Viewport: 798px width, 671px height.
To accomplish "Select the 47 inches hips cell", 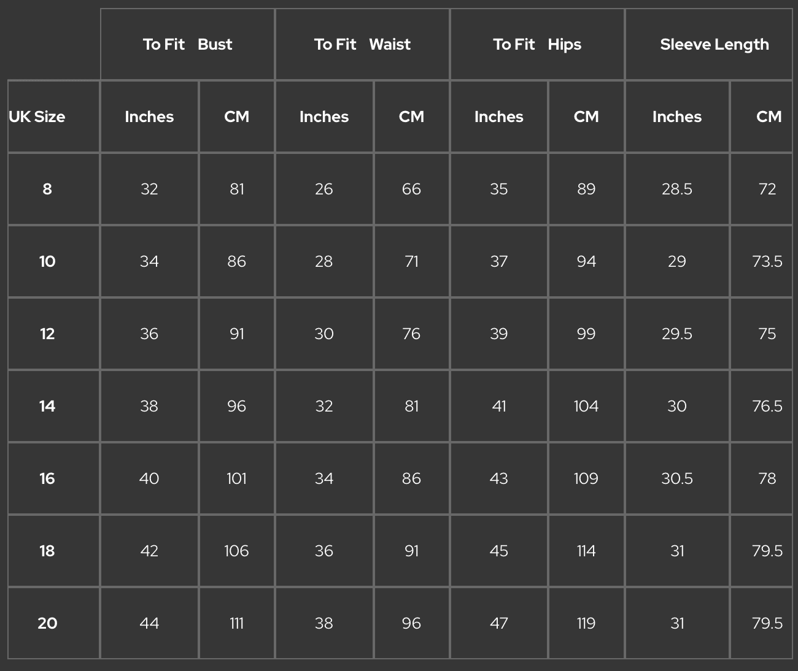I will coord(498,623).
